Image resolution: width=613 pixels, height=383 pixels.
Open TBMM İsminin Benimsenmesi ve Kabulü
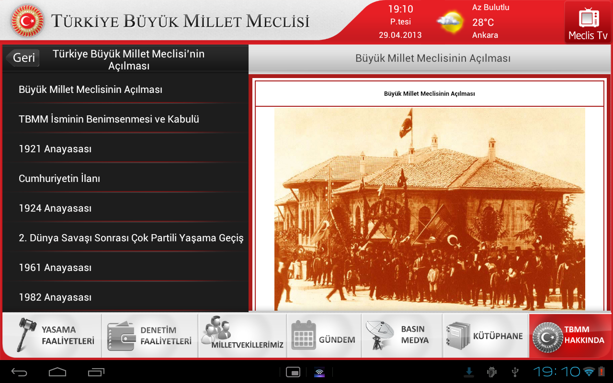tap(125, 119)
